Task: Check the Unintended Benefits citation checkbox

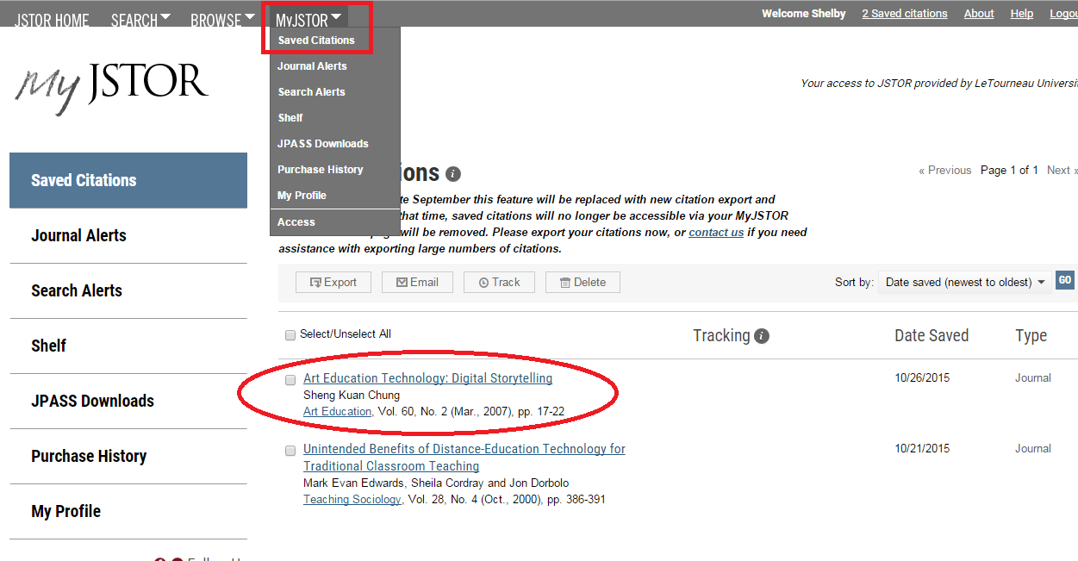Action: pos(290,450)
